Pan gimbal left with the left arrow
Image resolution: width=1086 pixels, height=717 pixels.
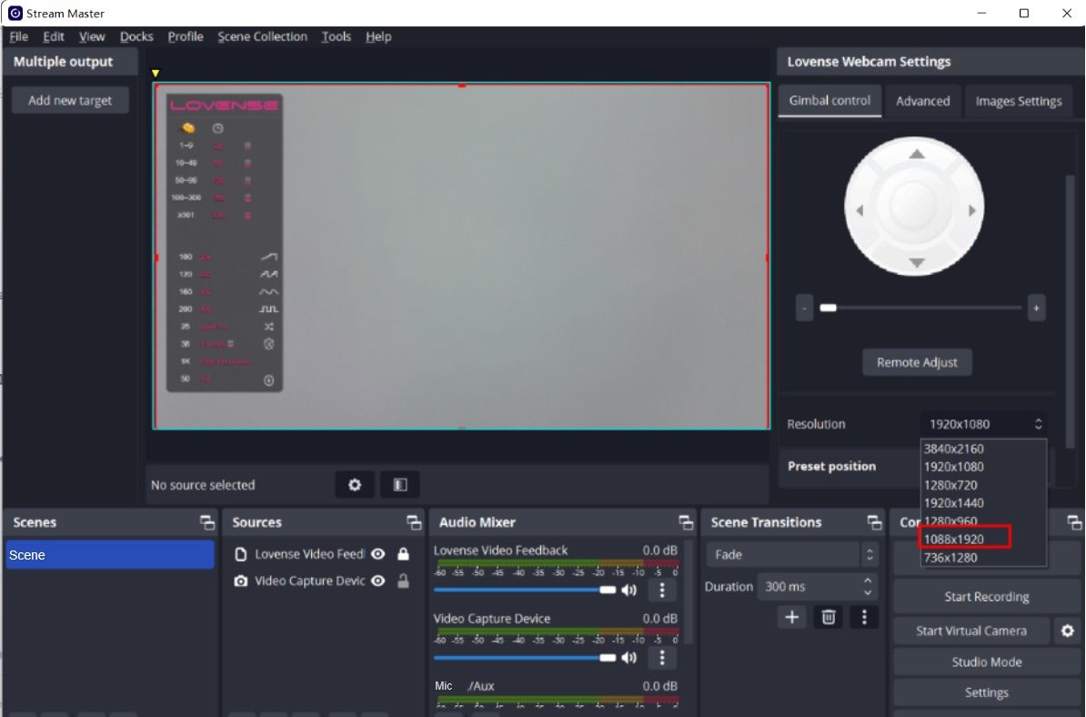click(860, 210)
